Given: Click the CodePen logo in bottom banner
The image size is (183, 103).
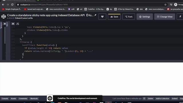Looking at the screenshot, I should tap(50, 98).
